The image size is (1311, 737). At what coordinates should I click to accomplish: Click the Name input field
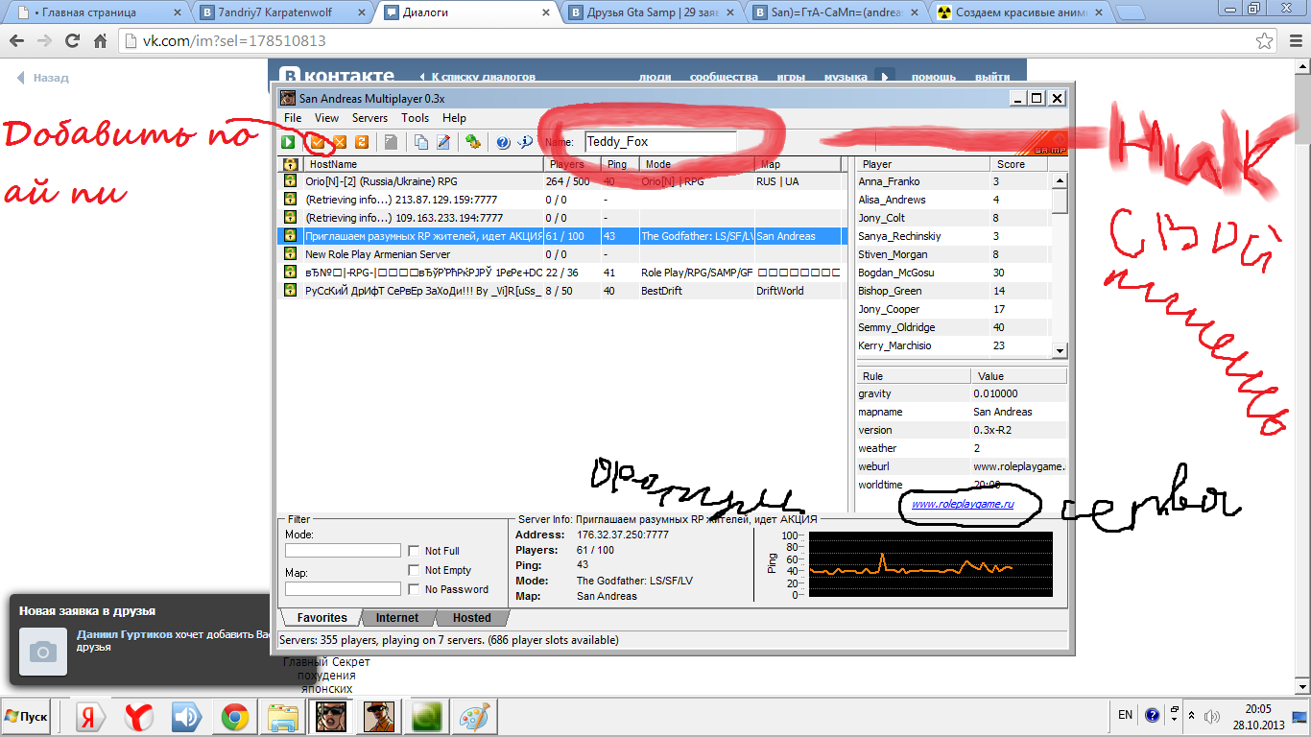click(659, 142)
